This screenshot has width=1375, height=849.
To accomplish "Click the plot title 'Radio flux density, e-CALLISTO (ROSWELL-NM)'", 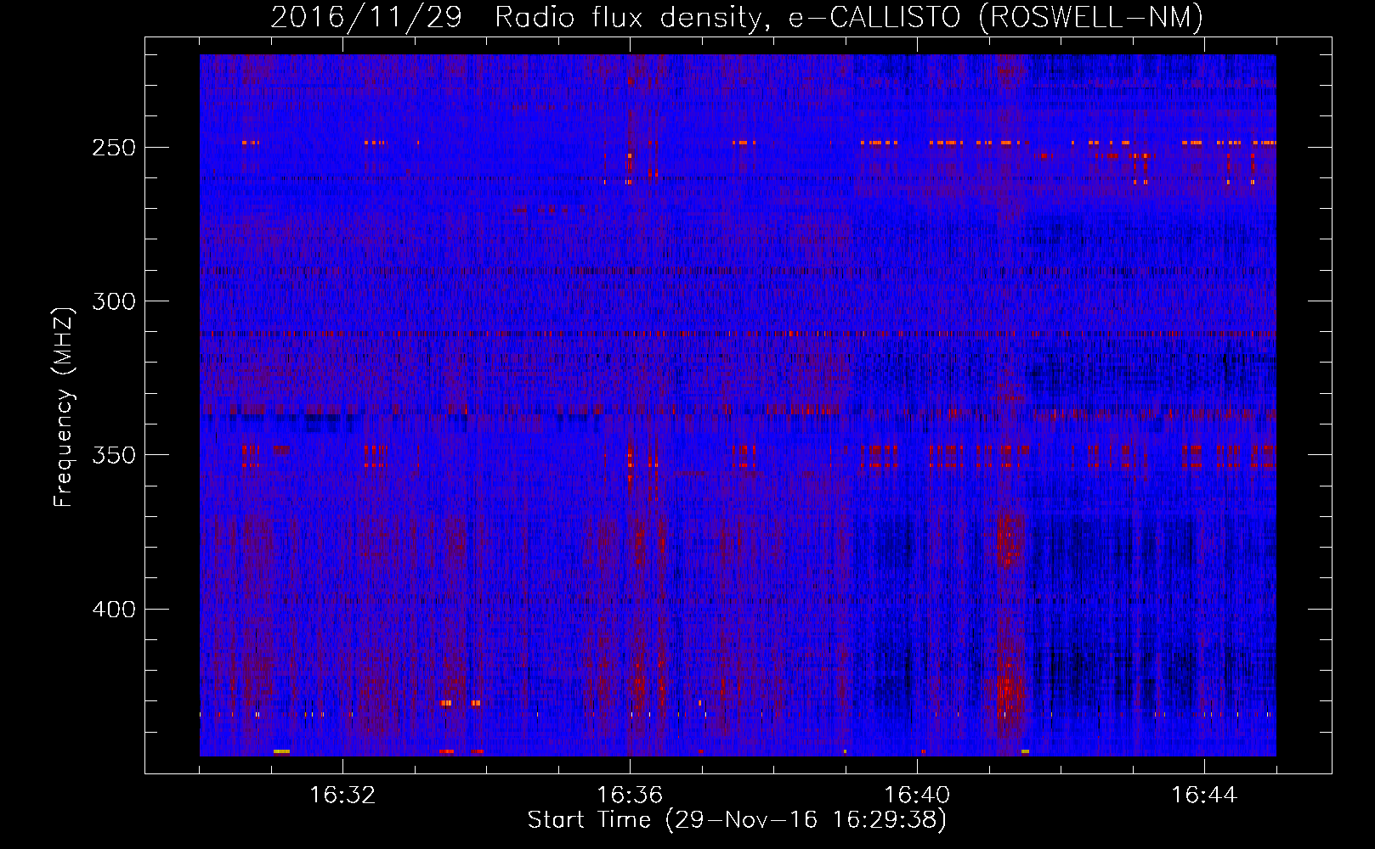I will 849,17.
